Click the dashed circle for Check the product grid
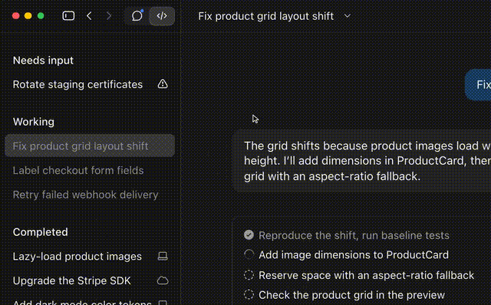 [x=249, y=295]
